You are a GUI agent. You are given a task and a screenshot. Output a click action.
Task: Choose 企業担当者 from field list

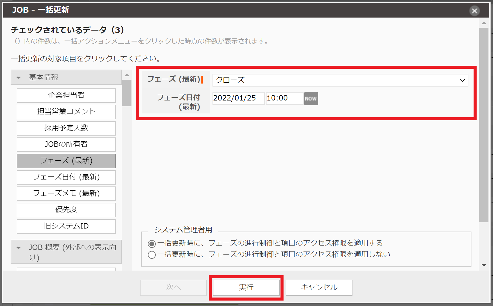66,95
